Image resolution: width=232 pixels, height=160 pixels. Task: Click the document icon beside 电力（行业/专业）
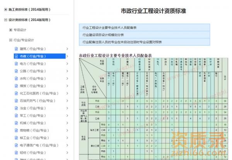pos(17,64)
